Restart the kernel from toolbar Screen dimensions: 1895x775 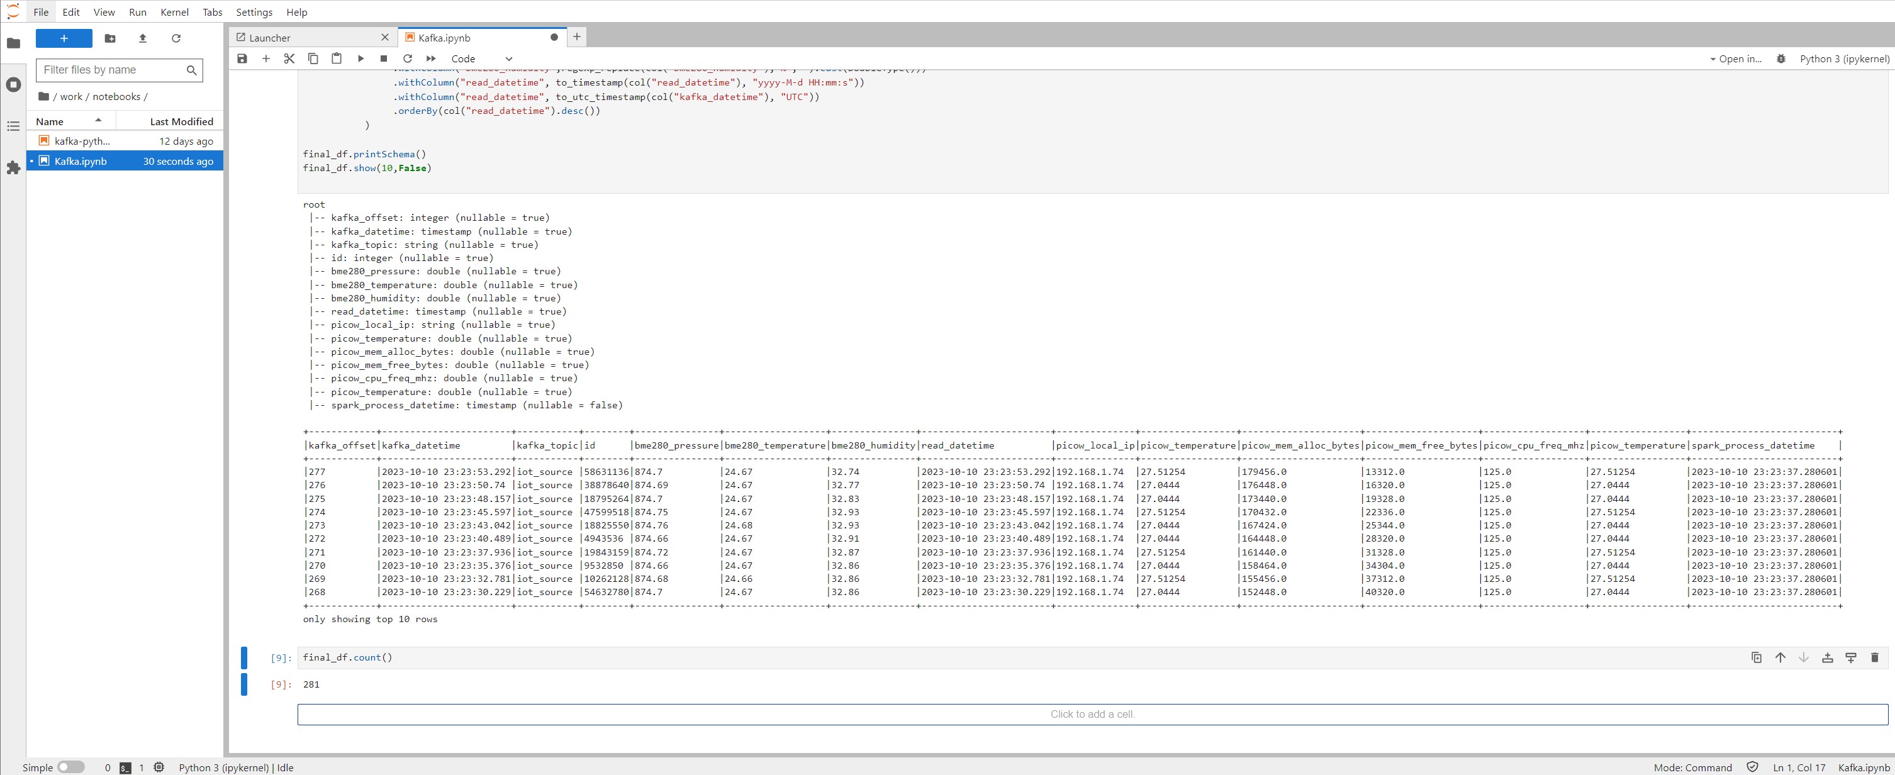pyautogui.click(x=408, y=59)
